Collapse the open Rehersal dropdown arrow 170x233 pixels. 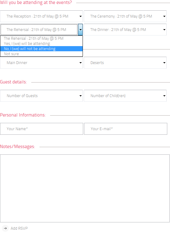[80, 29]
